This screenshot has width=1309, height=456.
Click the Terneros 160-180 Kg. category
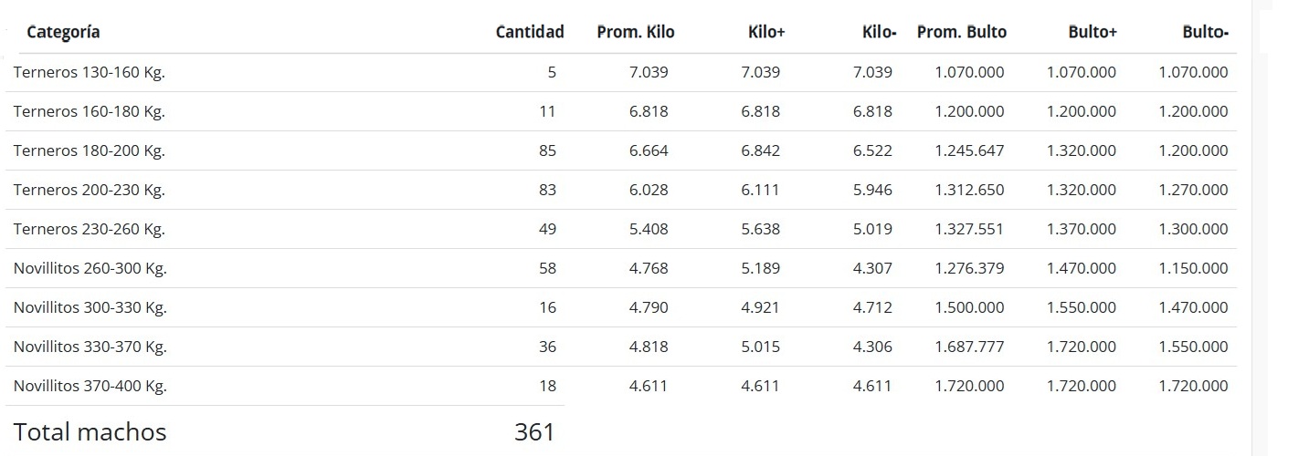[x=89, y=111]
